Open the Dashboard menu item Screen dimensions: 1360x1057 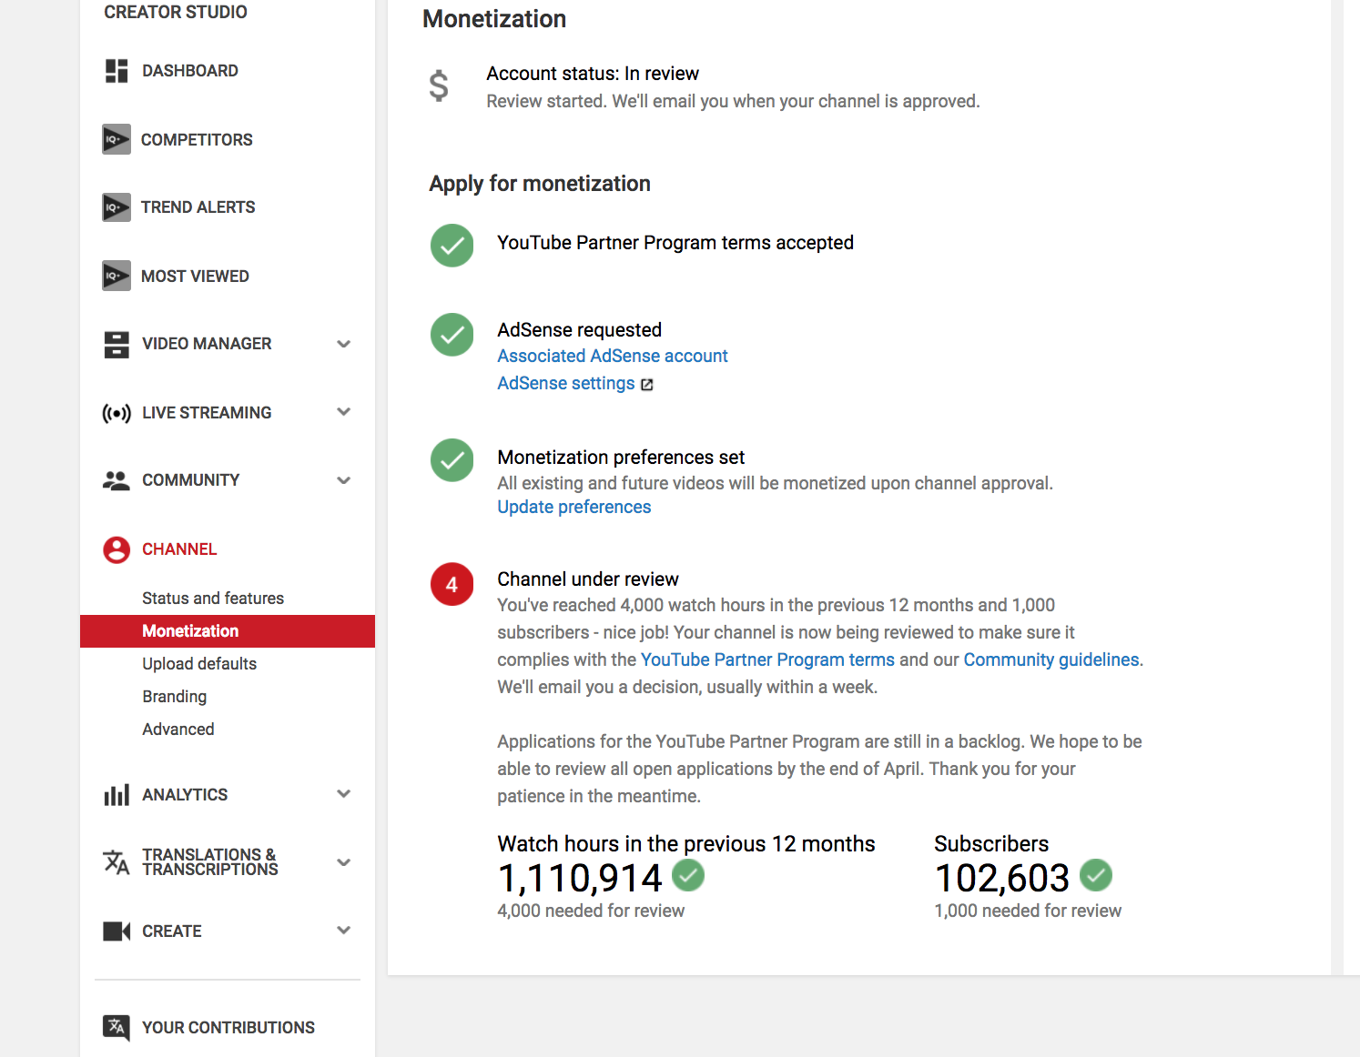(190, 71)
